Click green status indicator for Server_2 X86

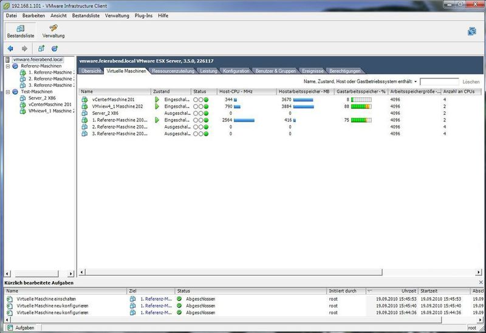coord(206,113)
